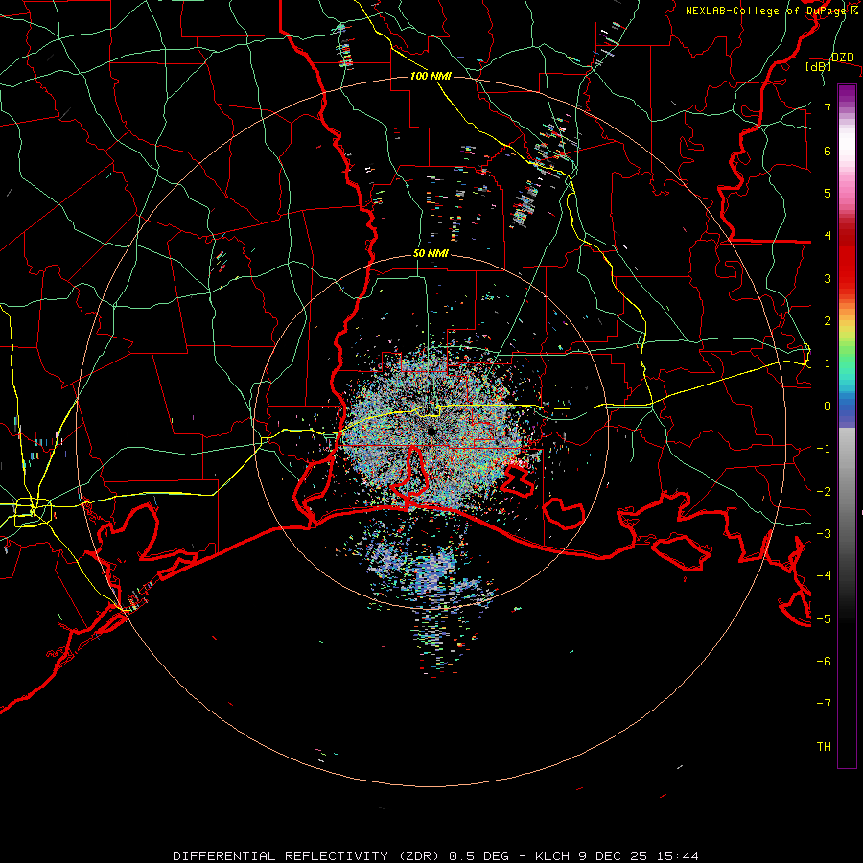Viewport: 863px width, 863px height.
Task: Click the '3' value on color scale
Action: [828, 278]
